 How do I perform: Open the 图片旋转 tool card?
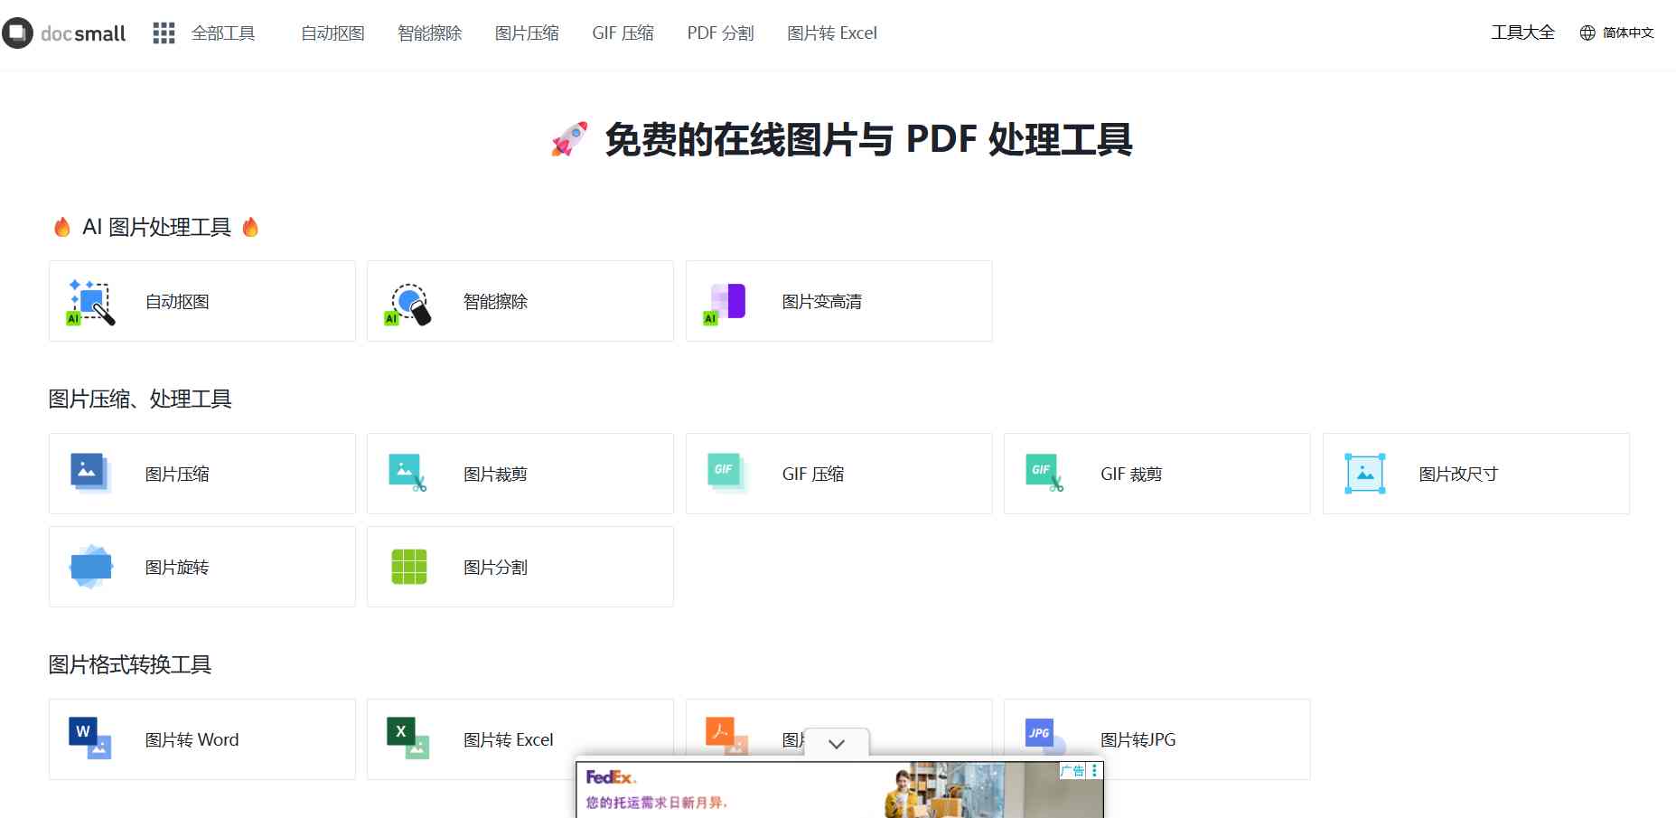click(x=202, y=567)
